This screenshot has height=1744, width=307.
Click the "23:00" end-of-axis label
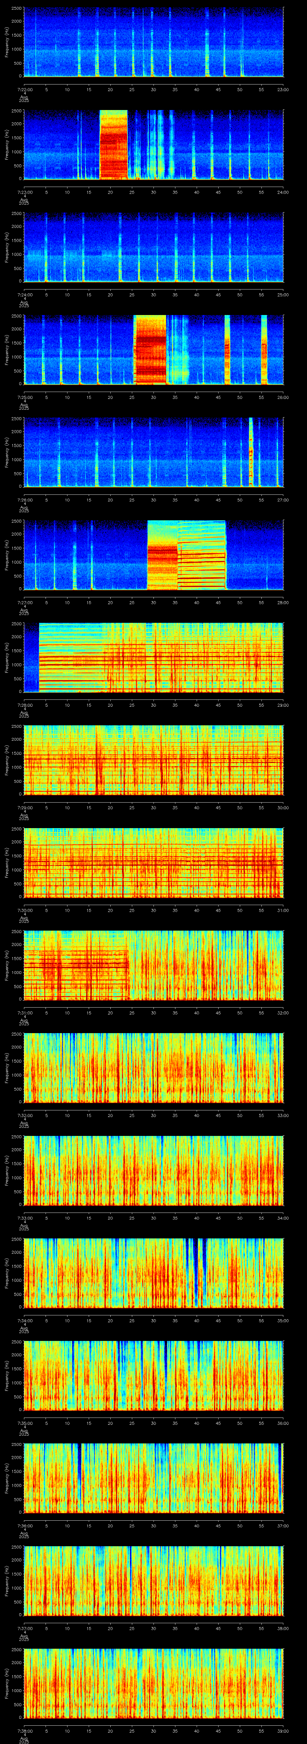click(283, 89)
